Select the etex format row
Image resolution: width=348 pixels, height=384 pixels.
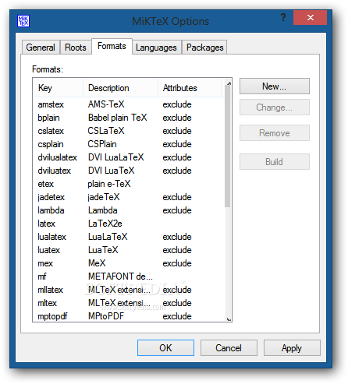pyautogui.click(x=129, y=184)
